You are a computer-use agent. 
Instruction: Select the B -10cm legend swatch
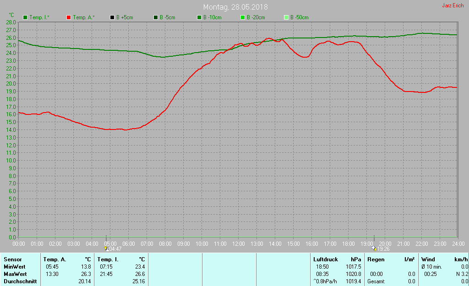[199, 17]
